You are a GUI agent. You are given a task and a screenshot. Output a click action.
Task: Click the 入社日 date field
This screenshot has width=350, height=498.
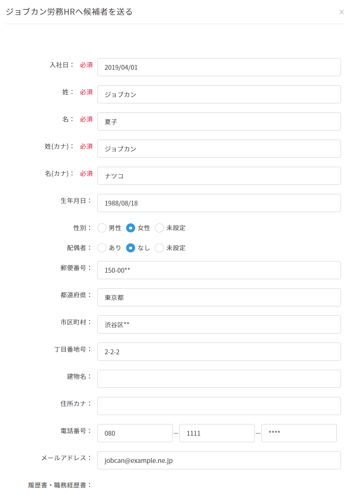tap(219, 67)
